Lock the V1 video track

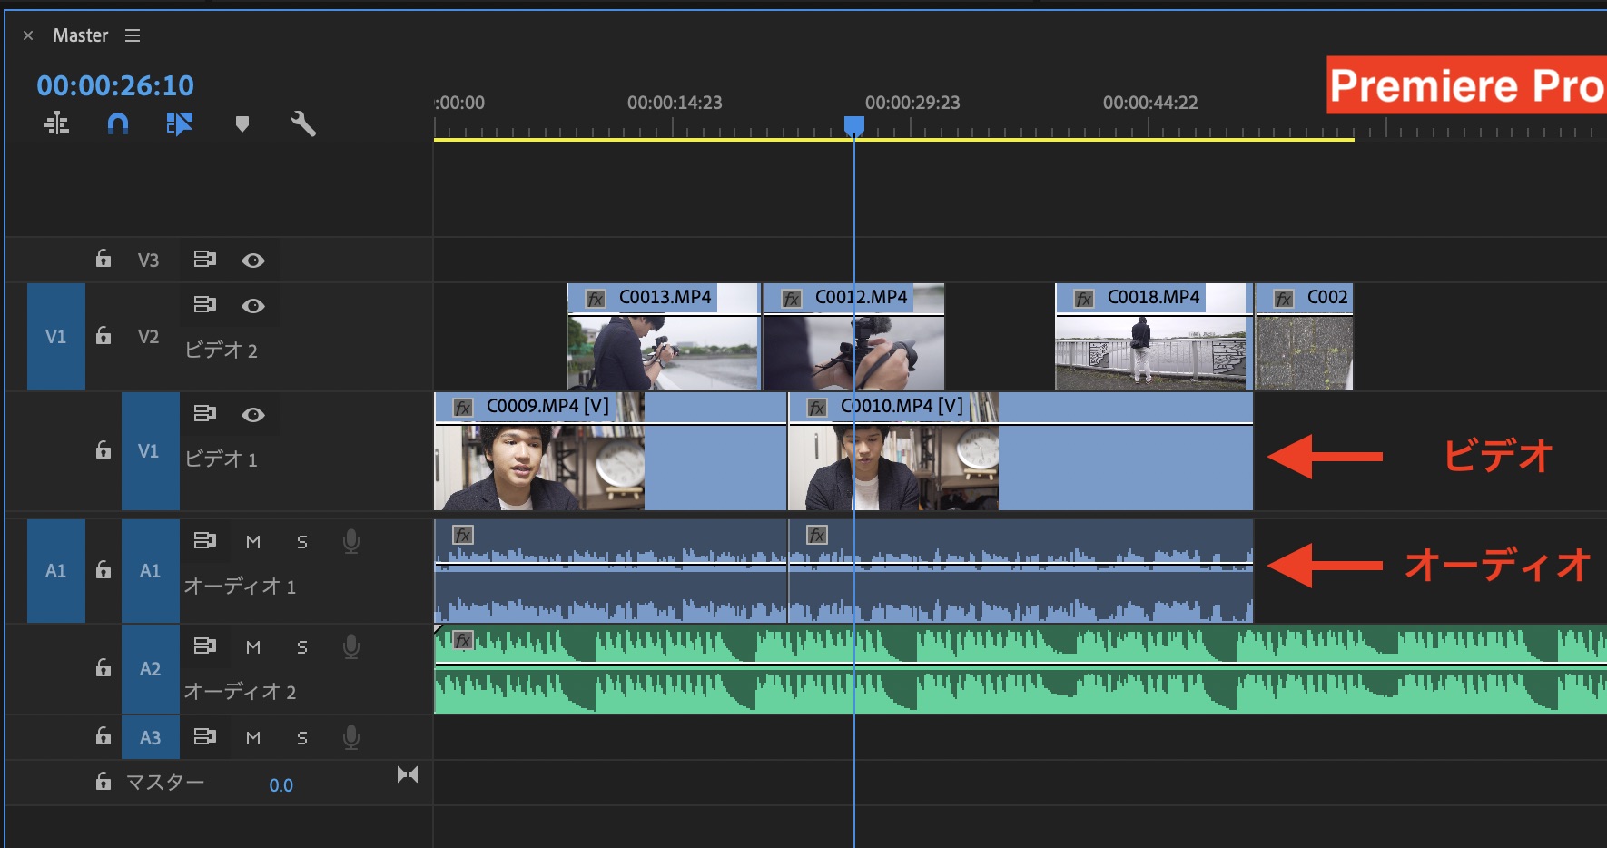pyautogui.click(x=104, y=450)
